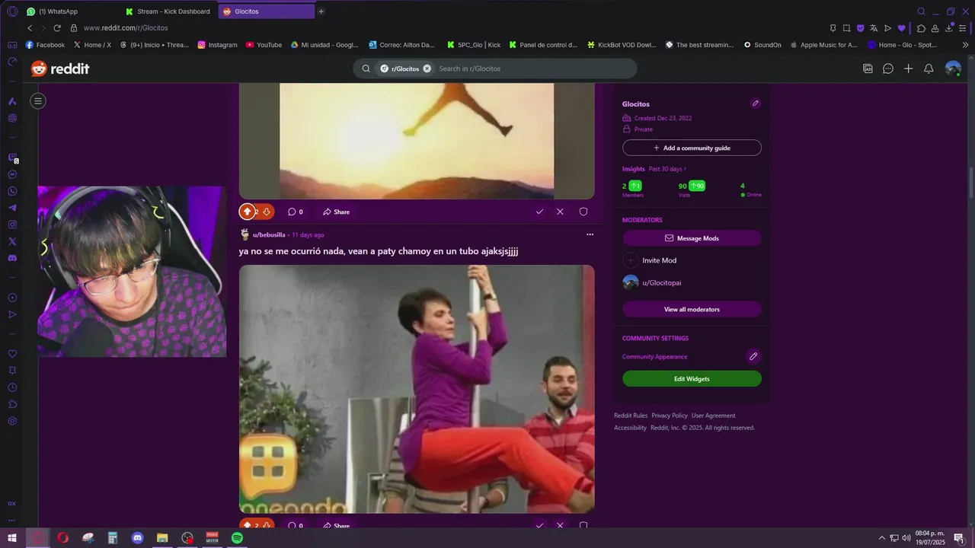Viewport: 975px width, 548px height.
Task: Go back to previous page
Action: tap(30, 28)
